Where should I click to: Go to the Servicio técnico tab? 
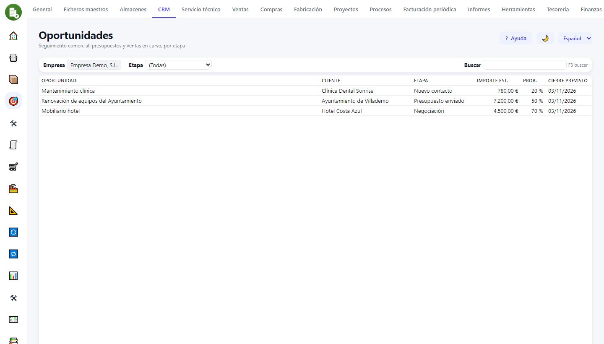point(201,9)
